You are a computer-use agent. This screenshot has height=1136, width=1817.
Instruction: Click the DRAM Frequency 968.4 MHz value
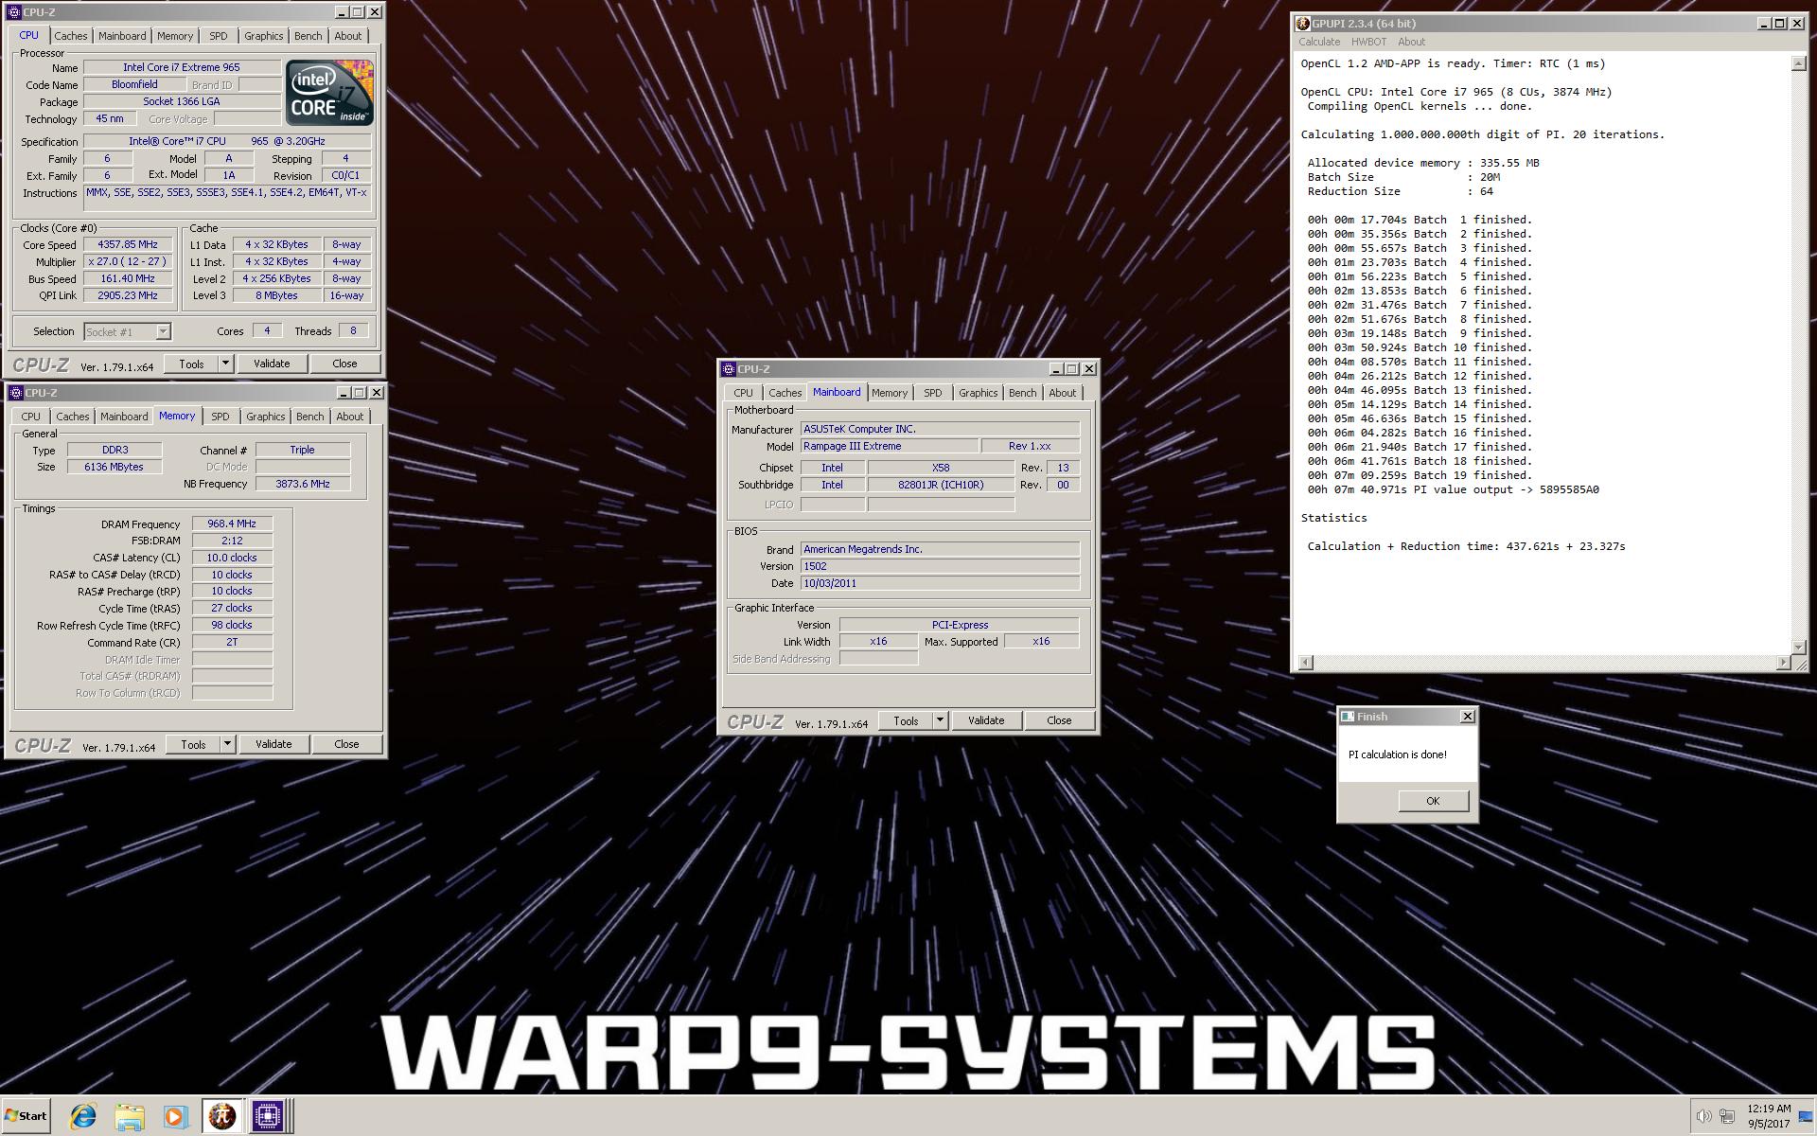pos(232,524)
